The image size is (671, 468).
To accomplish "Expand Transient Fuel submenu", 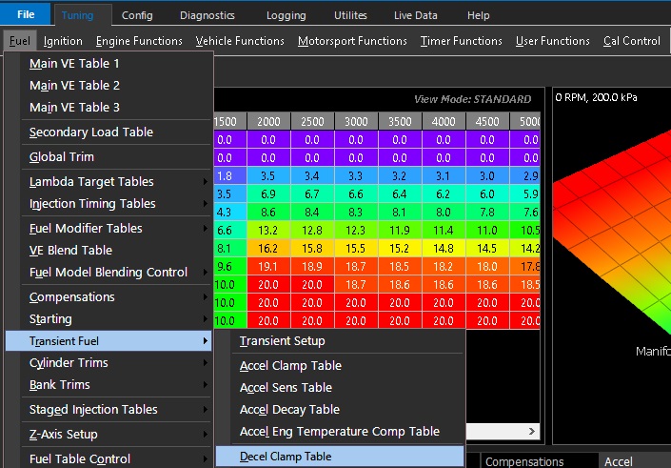I will 109,340.
